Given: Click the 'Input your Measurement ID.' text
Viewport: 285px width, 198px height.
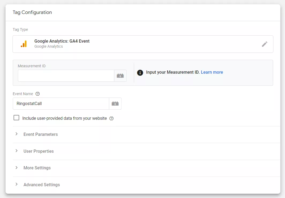Looking at the screenshot, I should coord(173,72).
